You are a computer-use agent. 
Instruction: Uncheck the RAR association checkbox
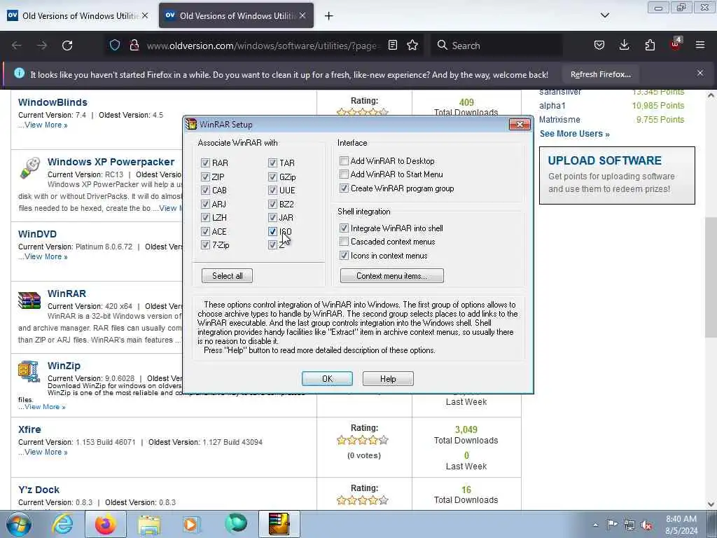pyautogui.click(x=205, y=163)
